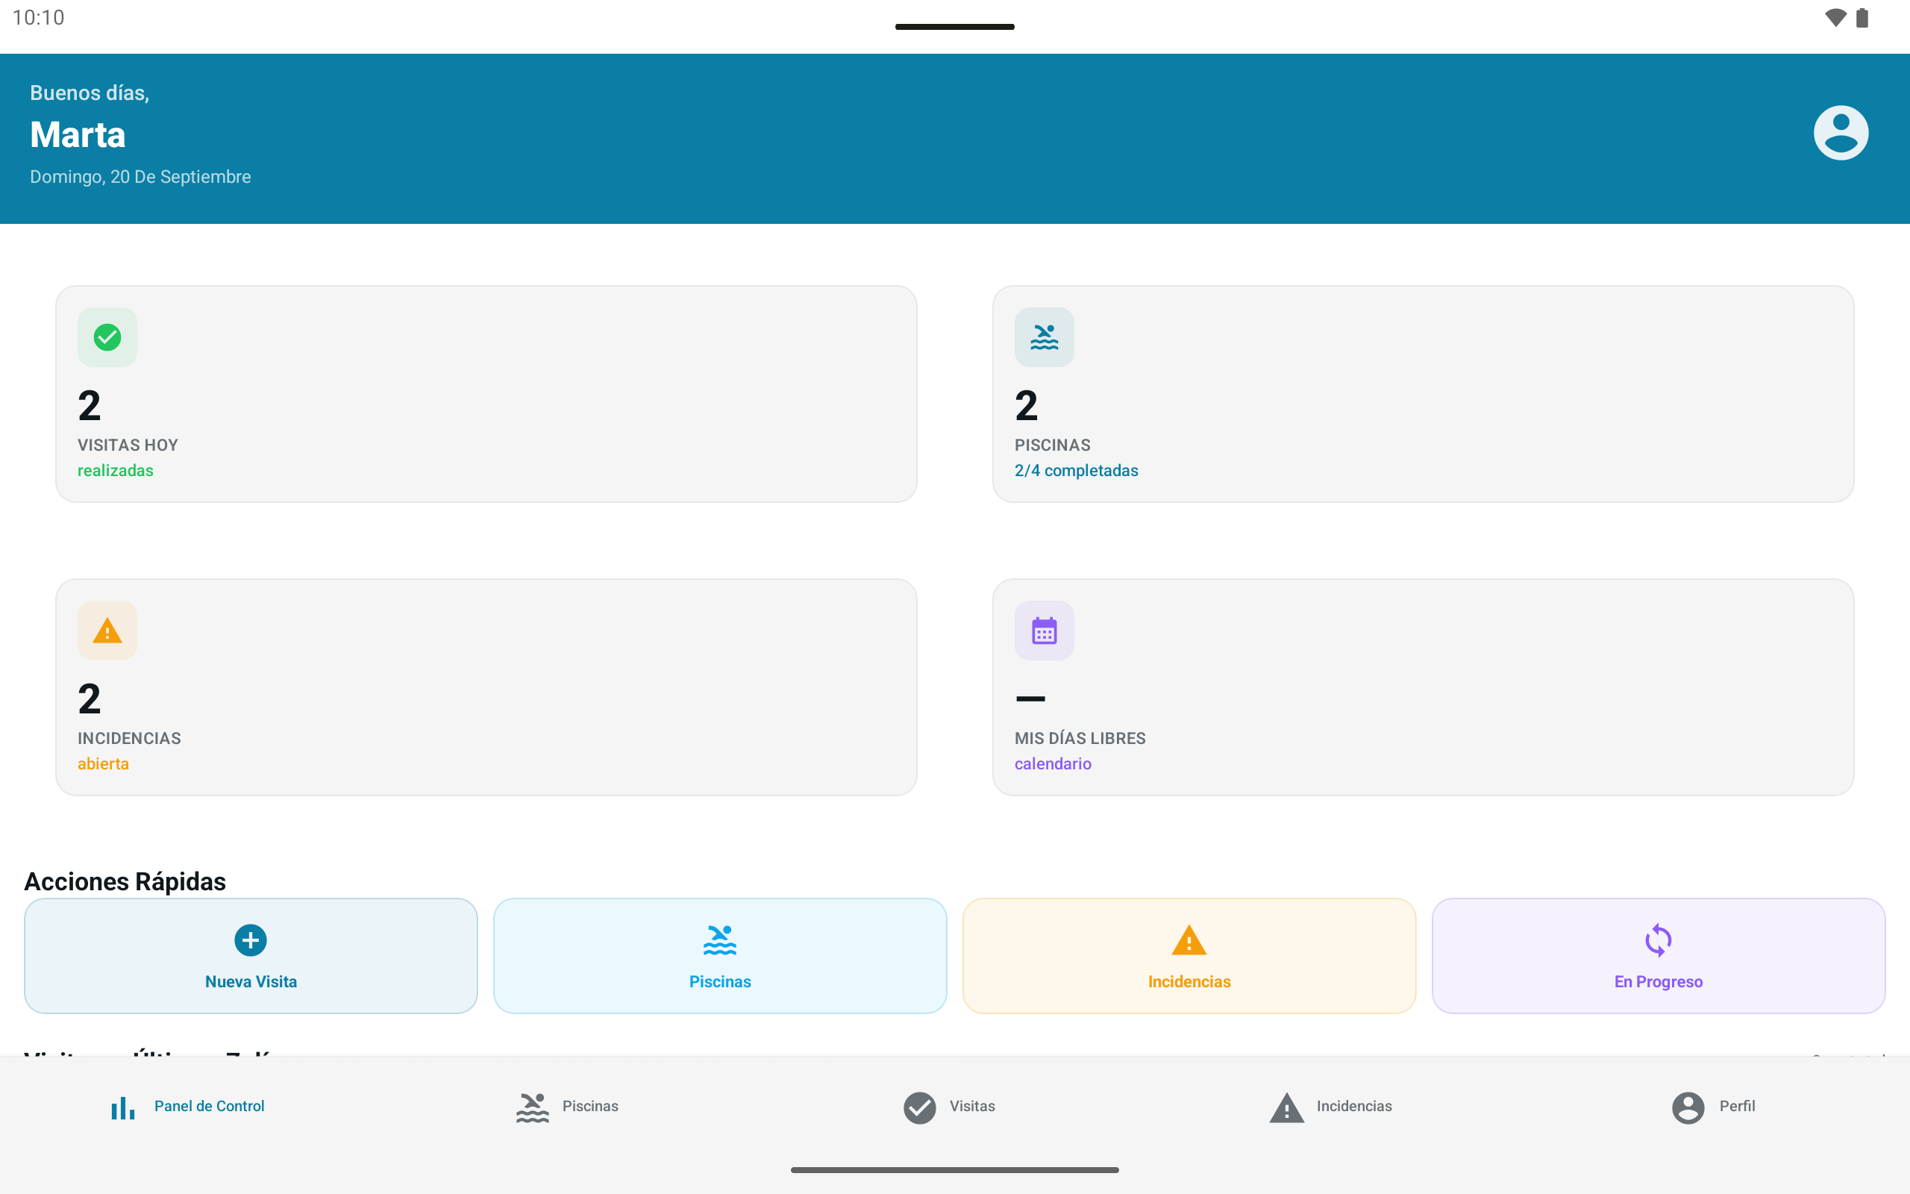Click the 'VISITAS HOY' label
The image size is (1910, 1194).
128,446
